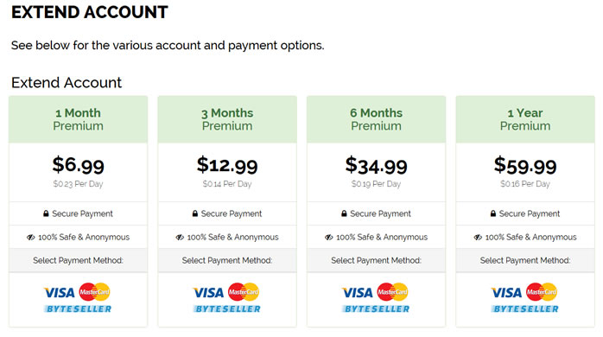Select the 6 Months Premium header

[x=376, y=119]
